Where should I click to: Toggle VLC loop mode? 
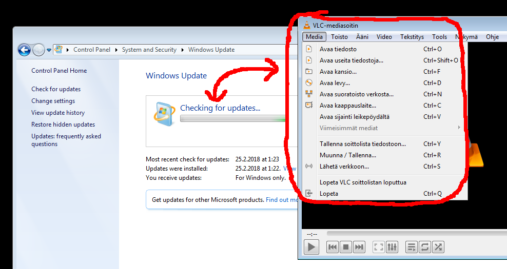coord(425,247)
